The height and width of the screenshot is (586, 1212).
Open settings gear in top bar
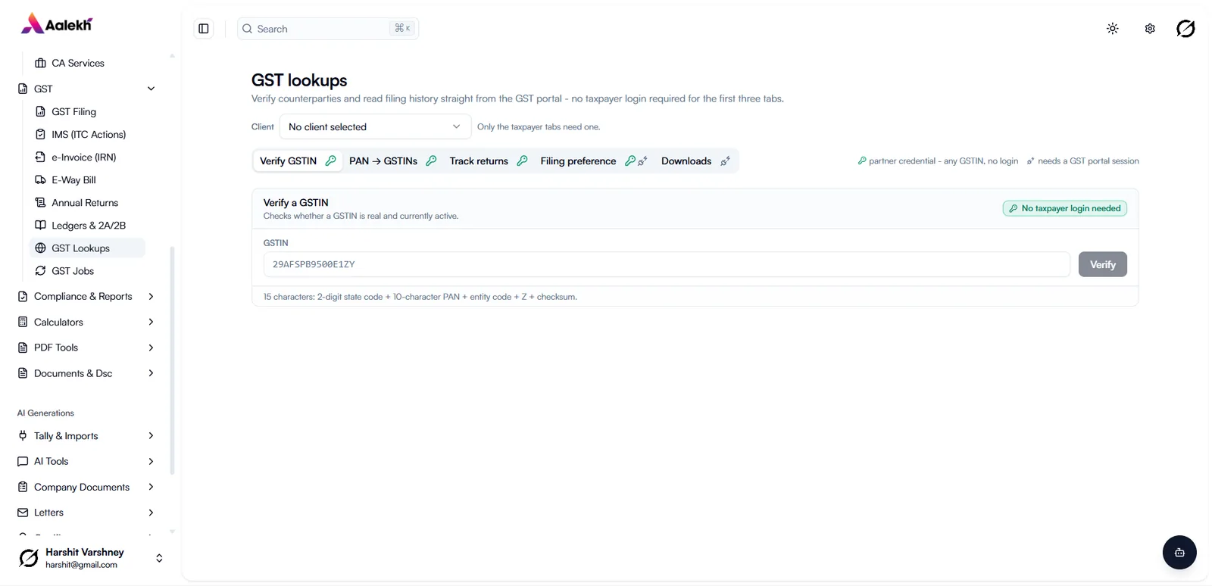point(1150,29)
